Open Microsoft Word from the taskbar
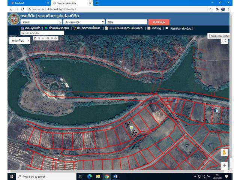The width and height of the screenshot is (240, 180). pos(115,176)
